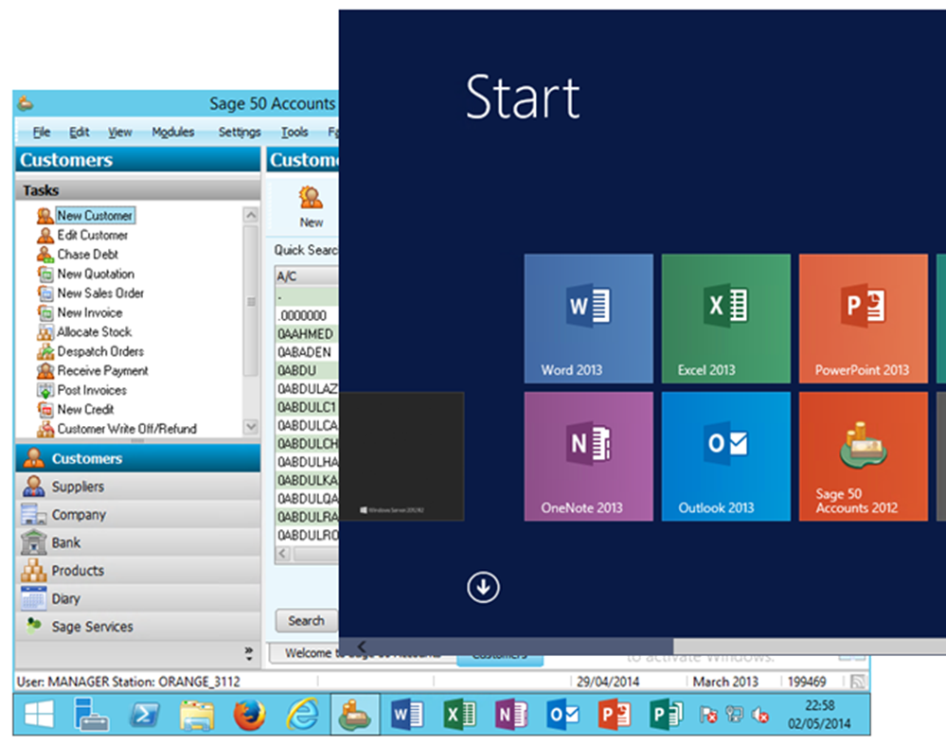Launch the Outlook 2013 tile
Screen dimensions: 946x745
point(725,455)
